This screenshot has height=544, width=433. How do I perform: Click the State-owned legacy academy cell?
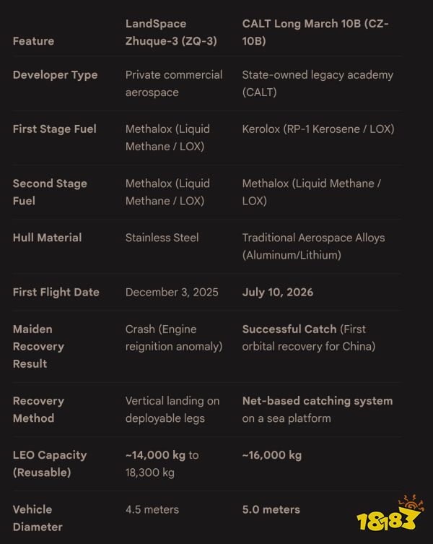pos(318,84)
